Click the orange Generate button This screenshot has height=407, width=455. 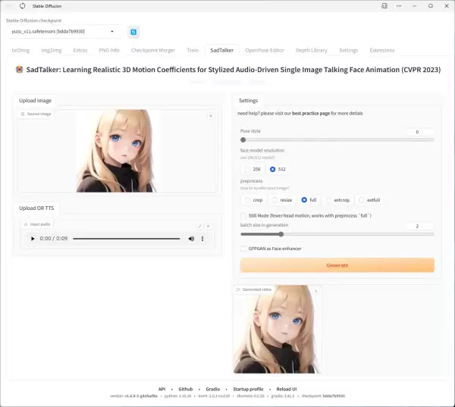(337, 265)
